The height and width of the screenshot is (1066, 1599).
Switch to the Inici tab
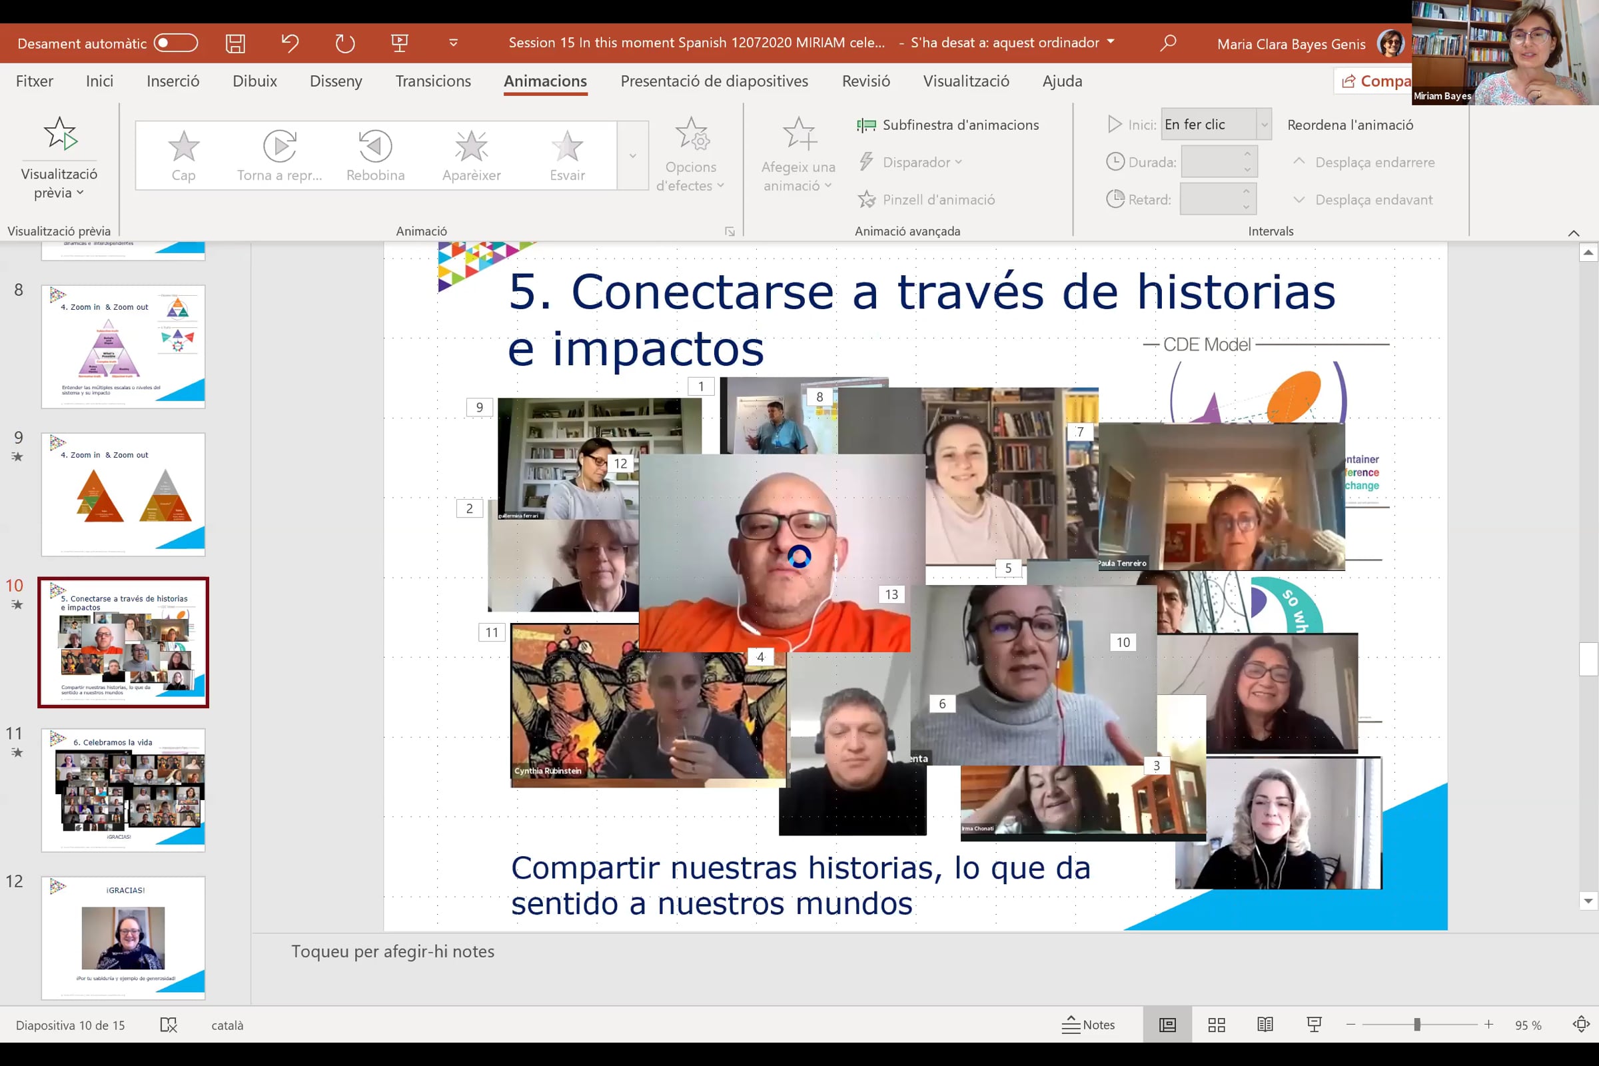[99, 81]
